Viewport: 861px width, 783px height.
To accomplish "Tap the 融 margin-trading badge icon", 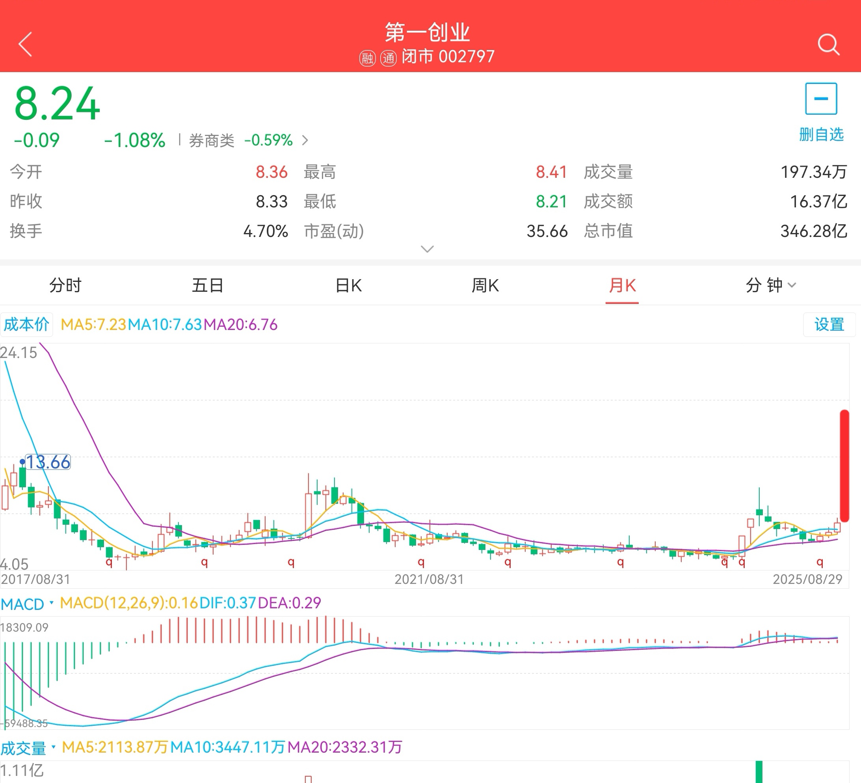I will (367, 58).
